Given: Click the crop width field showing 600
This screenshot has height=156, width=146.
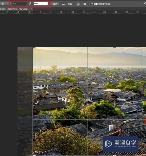Looking at the screenshot, I should [19, 4].
